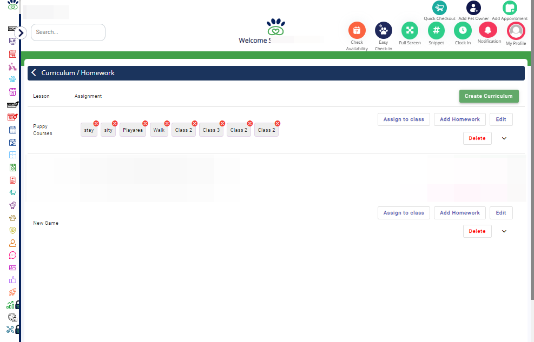This screenshot has width=534, height=342.
Task: Open Check Availability calendar icon
Action: [x=357, y=30]
